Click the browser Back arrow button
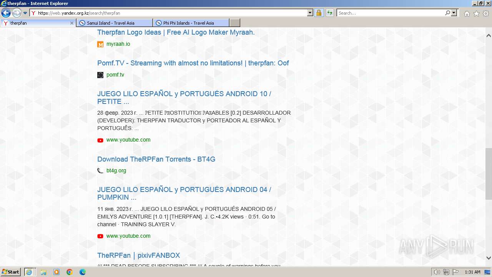This screenshot has height=277, width=492. [6, 13]
